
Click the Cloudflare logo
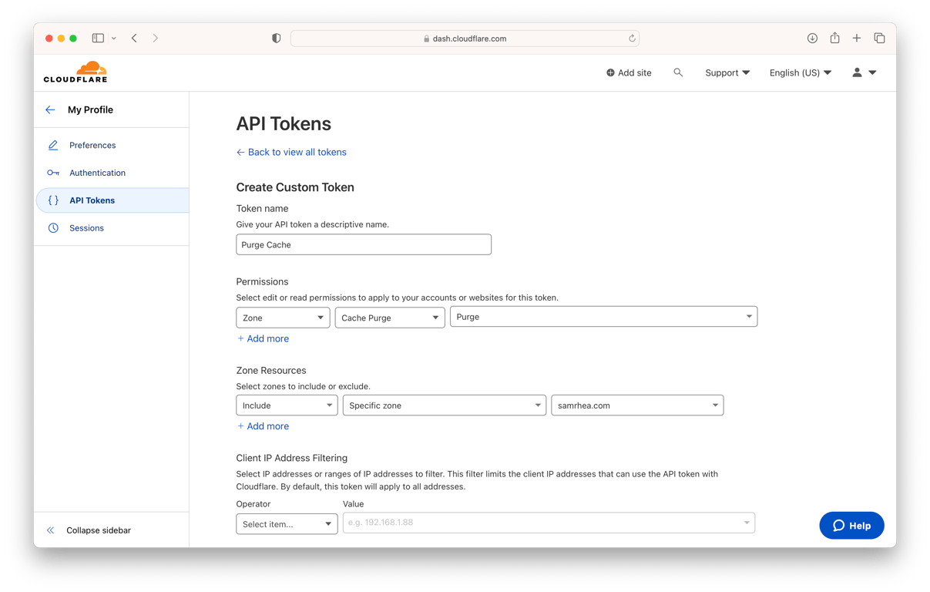(x=75, y=72)
